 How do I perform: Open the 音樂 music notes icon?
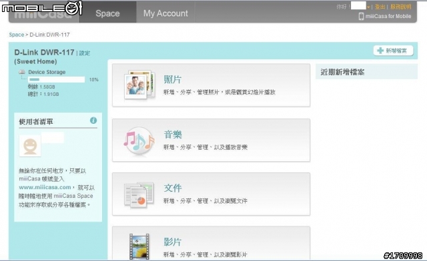[139, 140]
